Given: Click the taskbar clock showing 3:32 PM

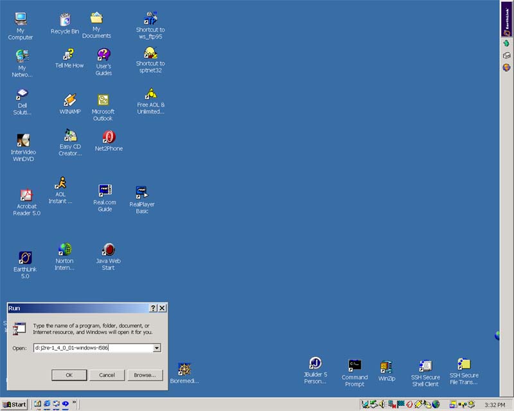Looking at the screenshot, I should [x=495, y=405].
